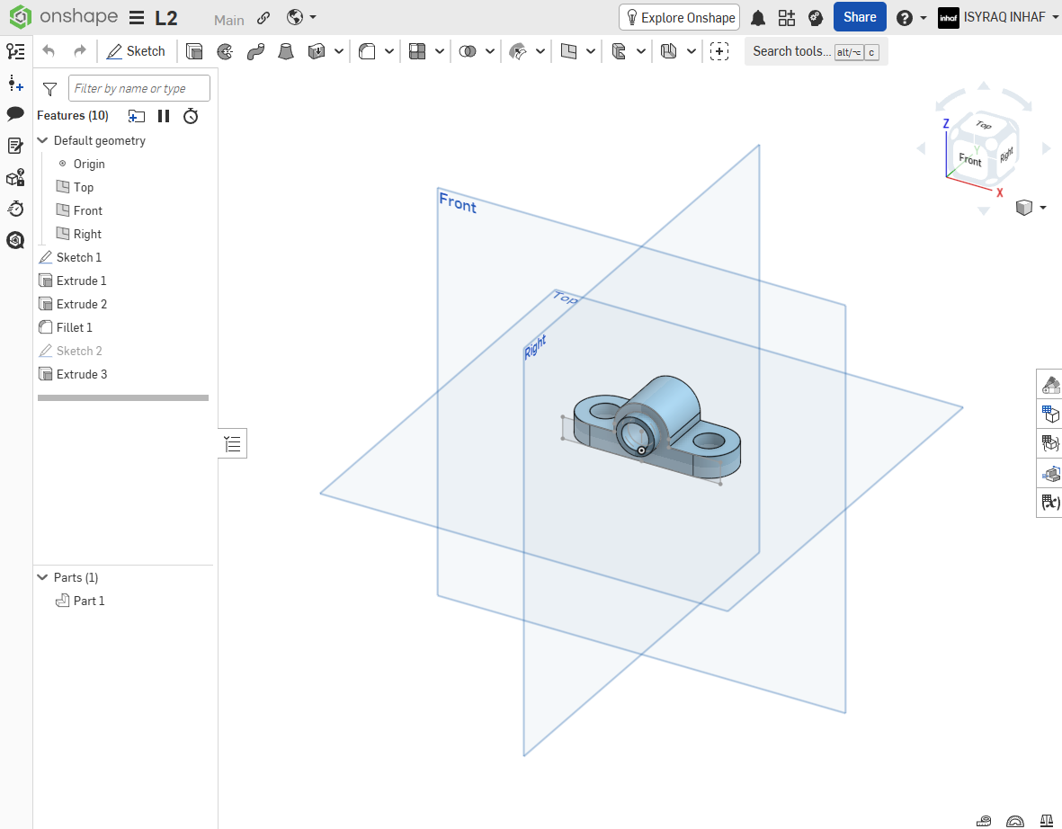
Task: Select the Extrude tool in toolbar
Action: pos(194,51)
